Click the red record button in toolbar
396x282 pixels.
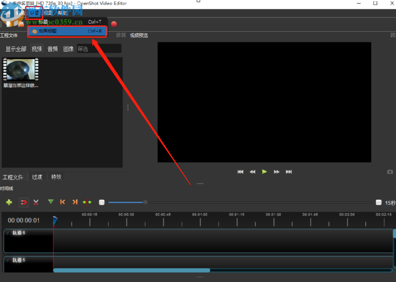(114, 24)
